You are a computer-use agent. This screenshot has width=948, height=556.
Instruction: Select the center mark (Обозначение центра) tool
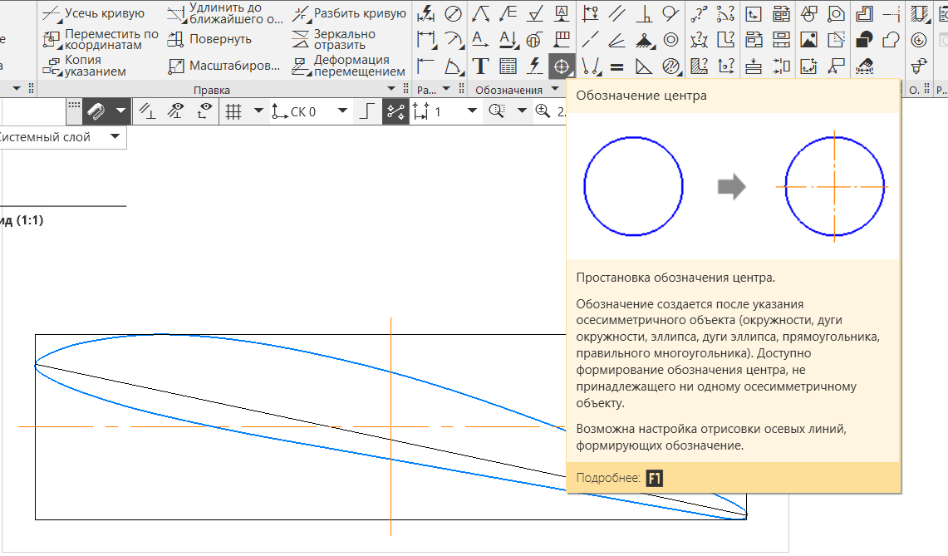[562, 66]
